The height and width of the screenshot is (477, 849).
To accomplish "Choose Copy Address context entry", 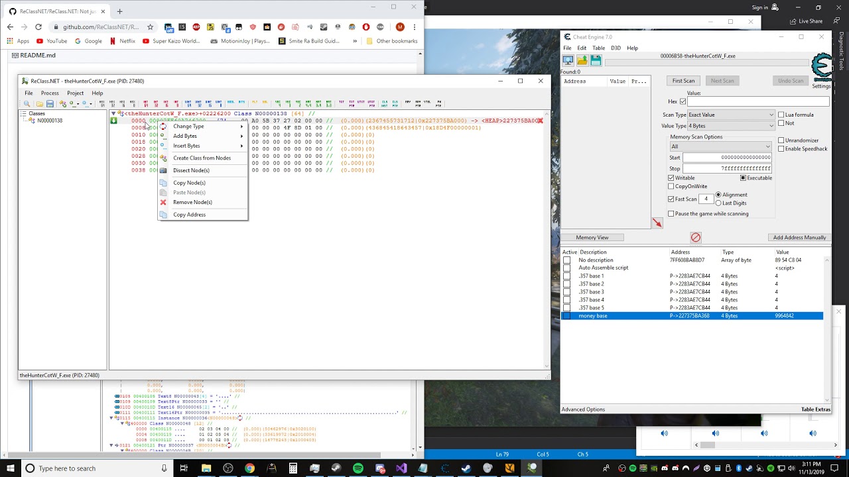I will [202, 215].
